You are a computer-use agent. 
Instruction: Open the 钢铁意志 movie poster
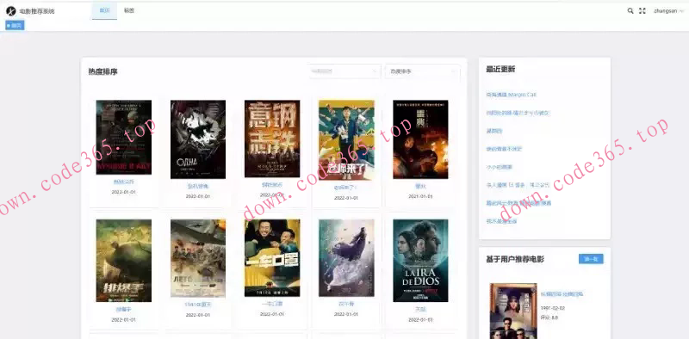(x=272, y=139)
